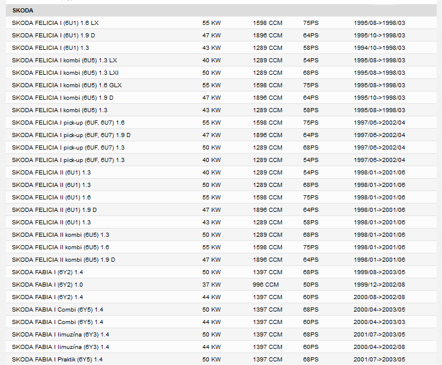Select SKODA FABIA I (6Y2) 1.0 model name
Screen dimensions: 442x365
click(x=47, y=285)
